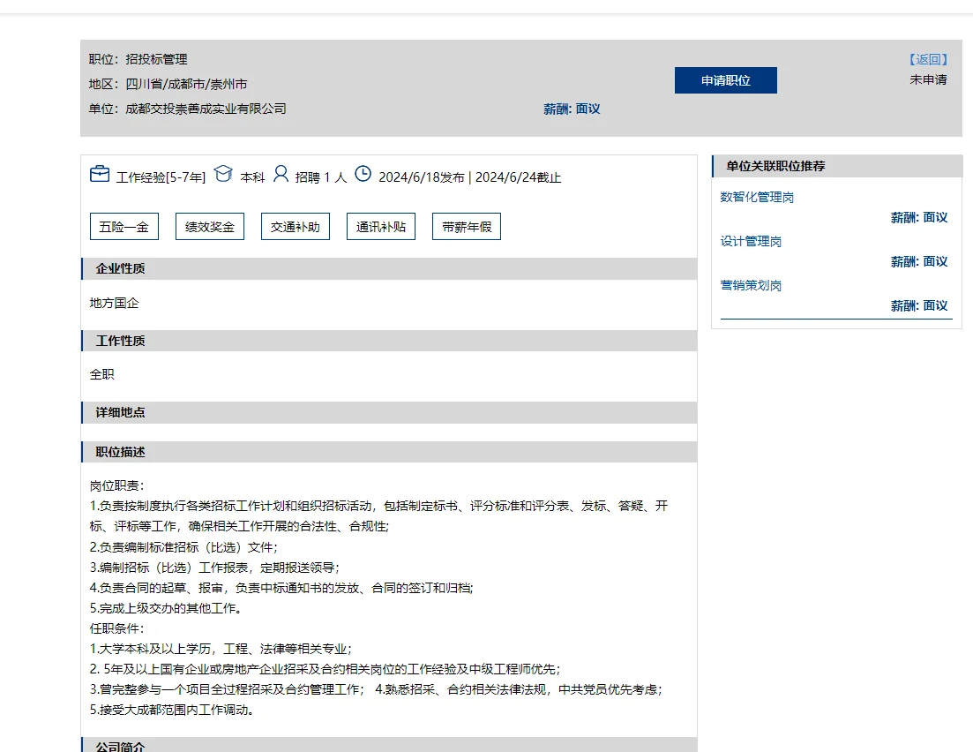The height and width of the screenshot is (752, 973).
Task: Select the 绩效奖金 benefit tag
Action: tap(209, 226)
